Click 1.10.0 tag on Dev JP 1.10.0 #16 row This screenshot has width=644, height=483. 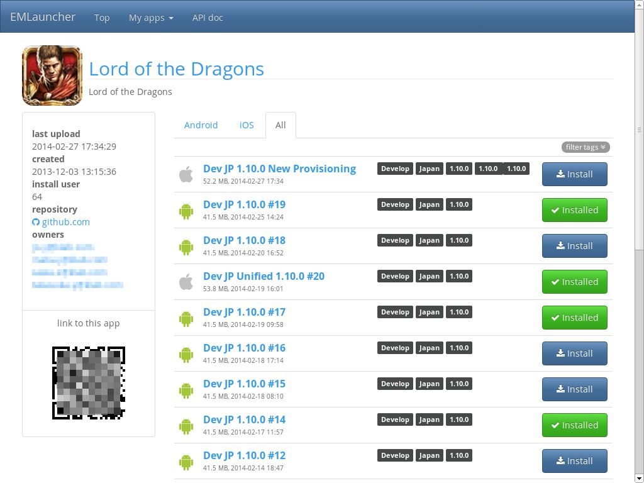(458, 348)
